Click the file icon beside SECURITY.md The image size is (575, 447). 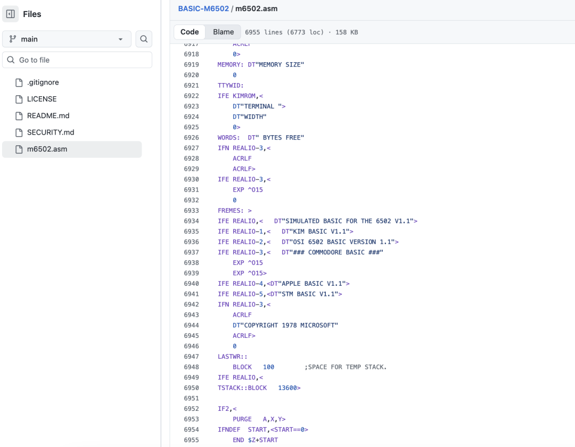pyautogui.click(x=19, y=132)
